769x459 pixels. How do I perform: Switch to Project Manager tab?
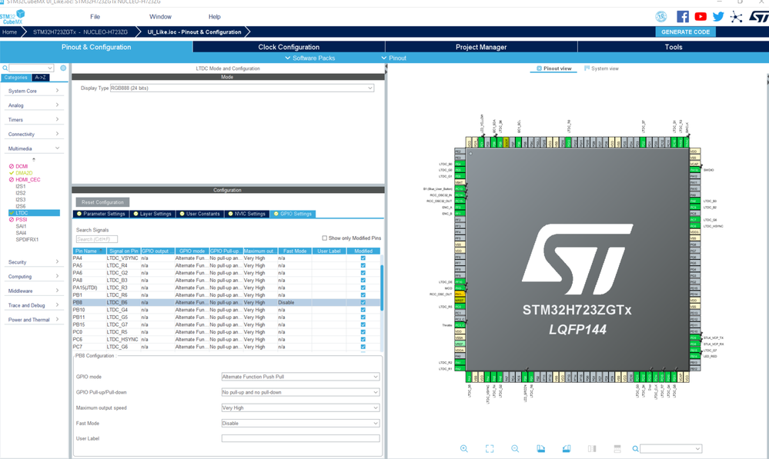click(481, 47)
